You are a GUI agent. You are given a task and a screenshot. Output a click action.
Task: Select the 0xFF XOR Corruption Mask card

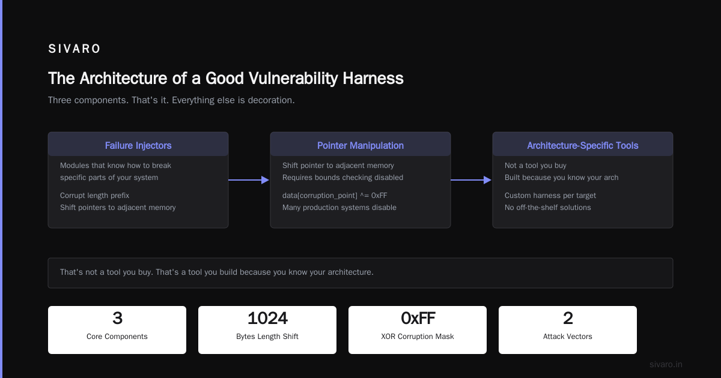coord(418,330)
